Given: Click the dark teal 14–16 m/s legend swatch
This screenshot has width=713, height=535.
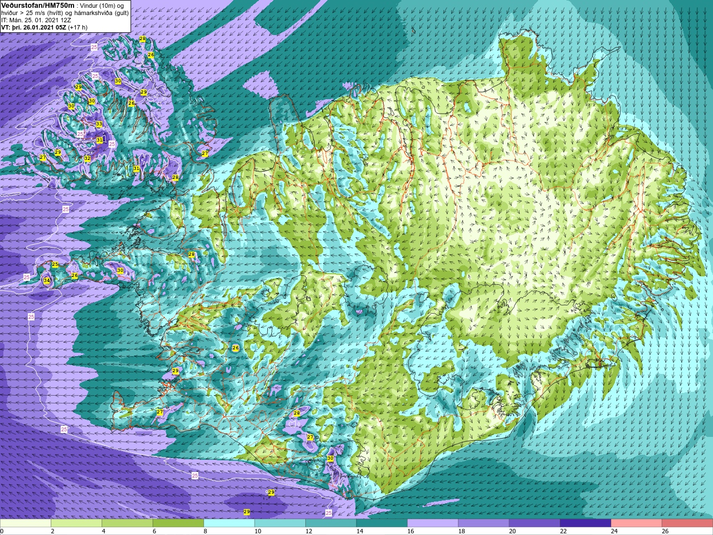Looking at the screenshot, I should [x=382, y=523].
